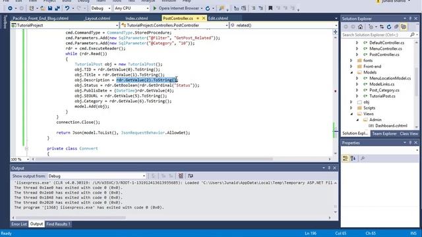
Task: Click the Solution Explorer vertical scrollbar
Action: [417, 81]
